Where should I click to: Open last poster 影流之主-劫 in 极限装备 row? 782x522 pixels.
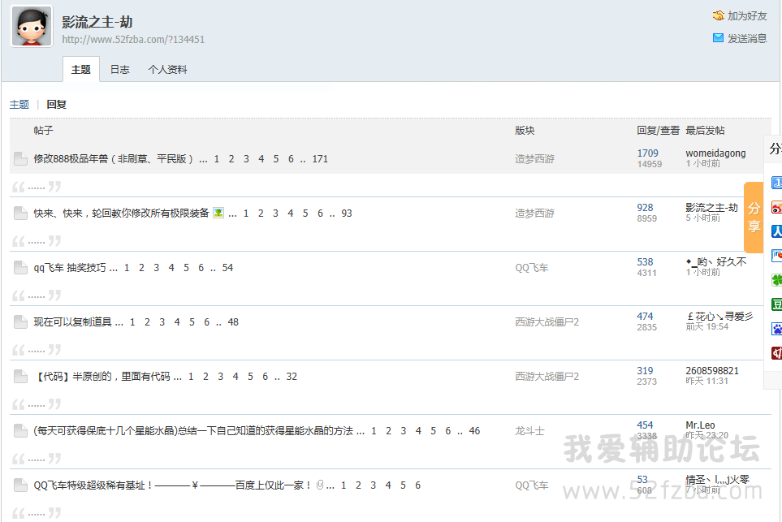click(711, 207)
